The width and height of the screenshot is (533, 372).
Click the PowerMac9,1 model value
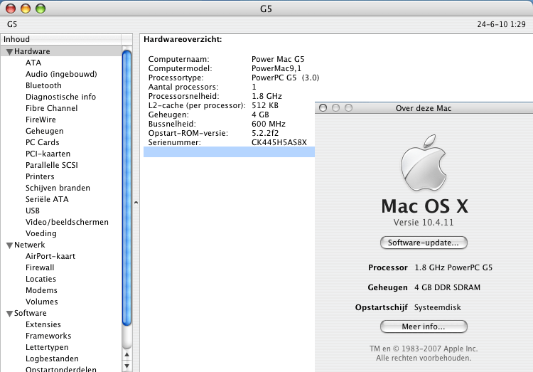point(276,68)
